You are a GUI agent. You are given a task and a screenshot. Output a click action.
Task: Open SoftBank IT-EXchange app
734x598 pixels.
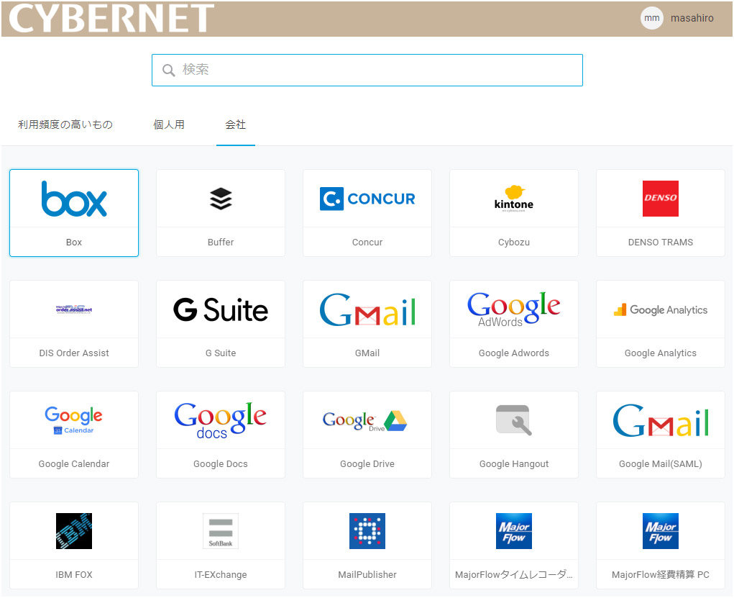221,545
